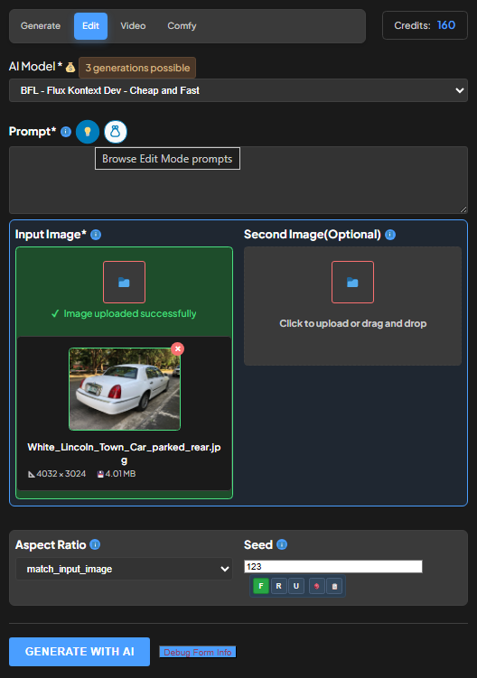Click the folder icon under Input Image
Image resolution: width=477 pixels, height=678 pixels.
[x=125, y=282]
